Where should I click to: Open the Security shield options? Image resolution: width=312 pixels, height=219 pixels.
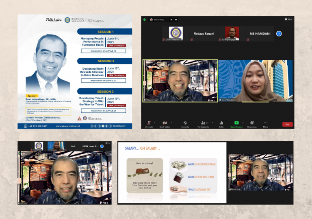[x=185, y=123]
